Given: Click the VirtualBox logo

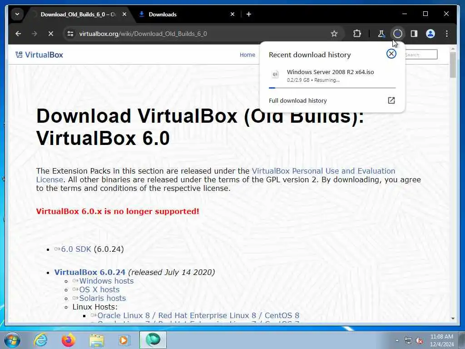Looking at the screenshot, I should (x=39, y=55).
